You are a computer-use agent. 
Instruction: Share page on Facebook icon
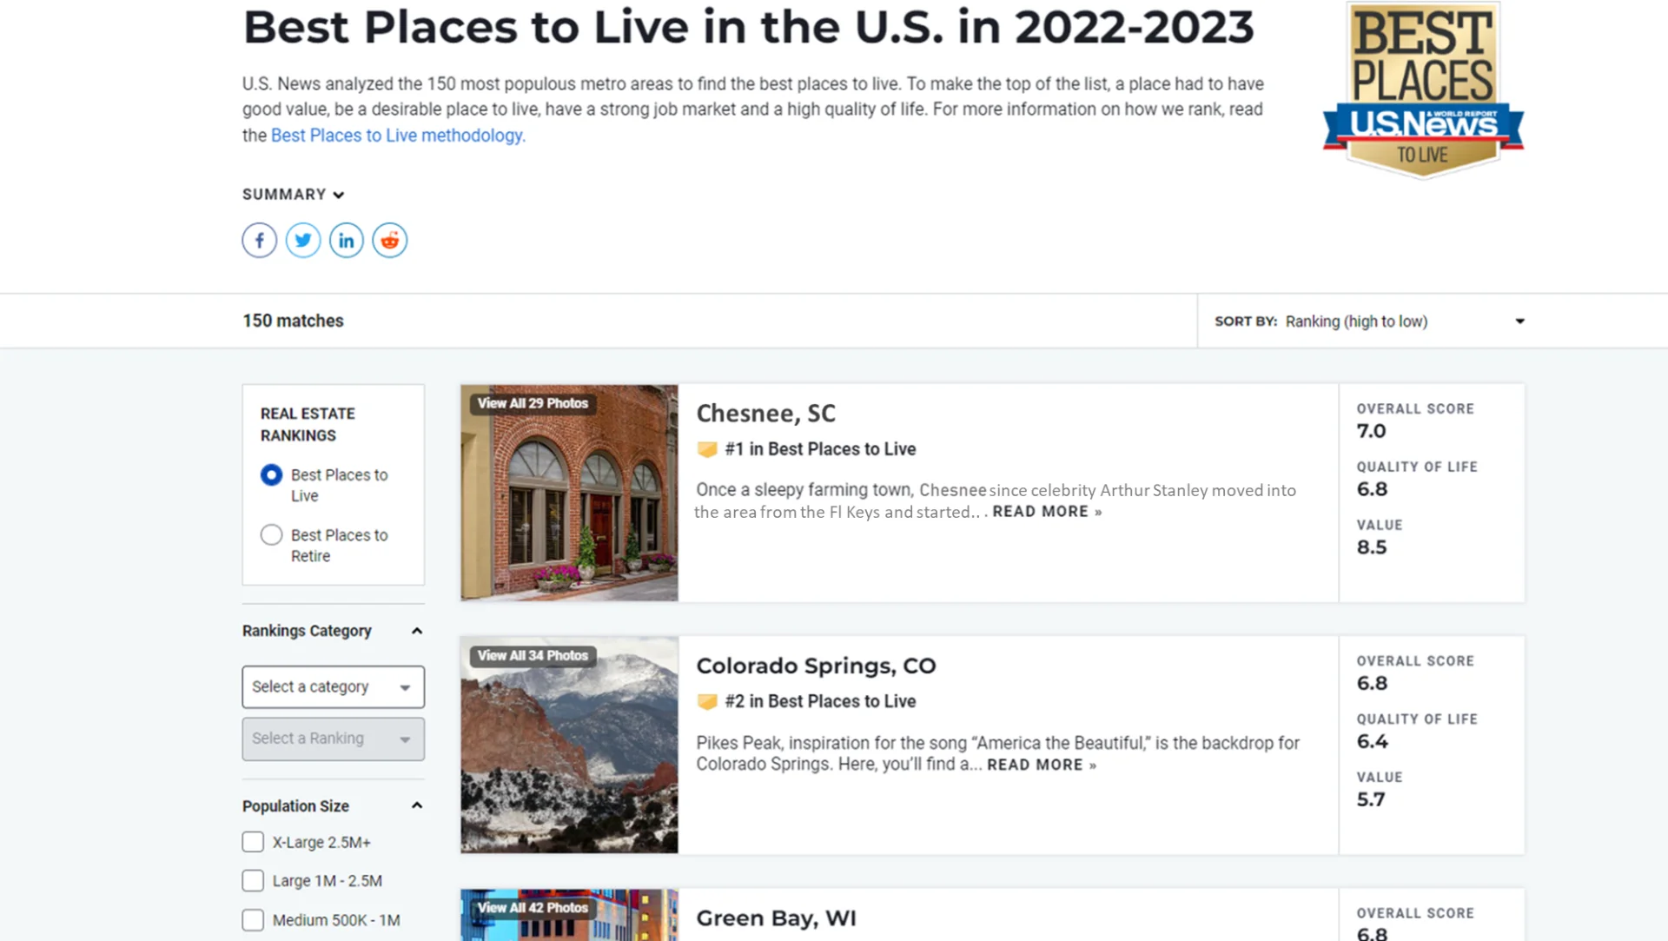coord(259,241)
